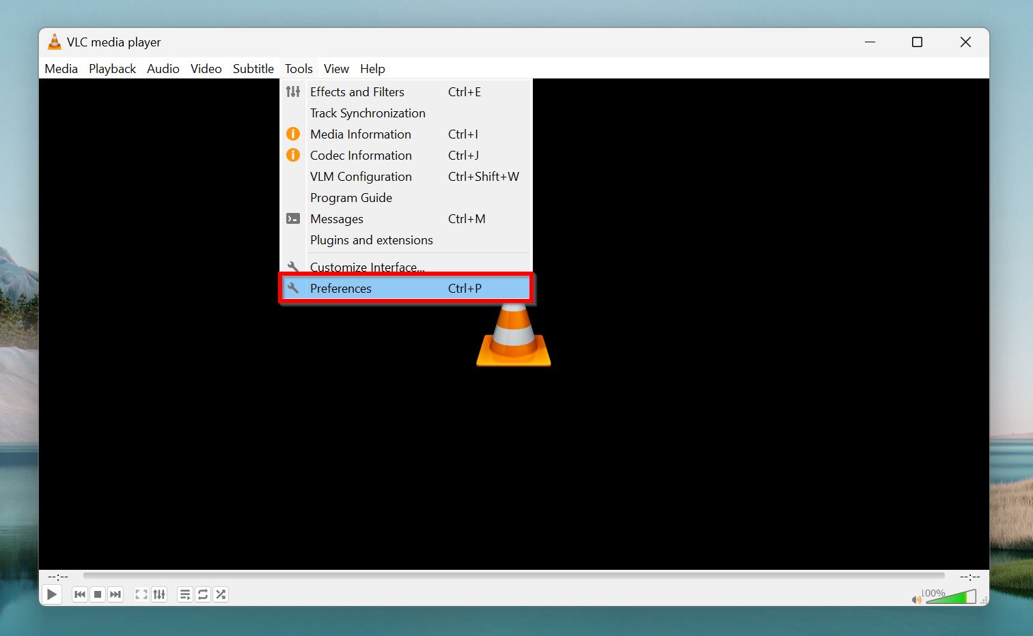
Task: Show the playlist icon
Action: coord(184,594)
